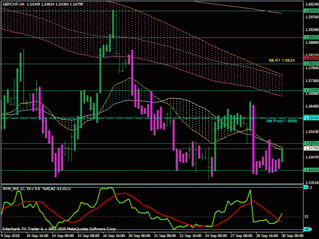Viewport: 319px width, 239px height.
Task: Select the green 1.55000 level price tag
Action: [x=311, y=143]
